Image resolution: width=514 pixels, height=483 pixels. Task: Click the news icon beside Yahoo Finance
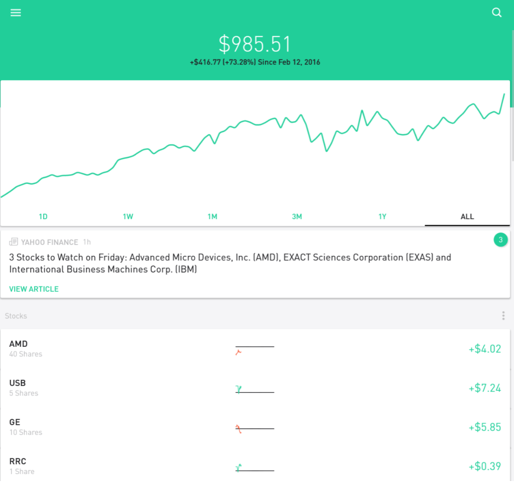point(14,242)
